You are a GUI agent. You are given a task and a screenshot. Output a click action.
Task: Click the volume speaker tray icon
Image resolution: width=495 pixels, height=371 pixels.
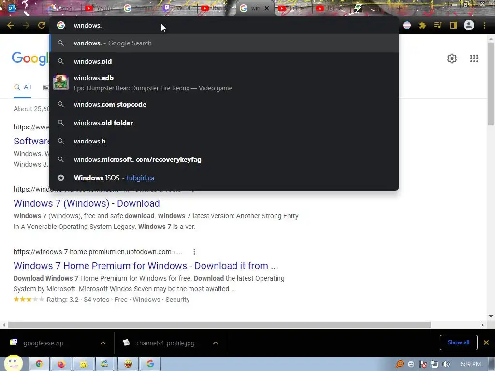[446, 364]
